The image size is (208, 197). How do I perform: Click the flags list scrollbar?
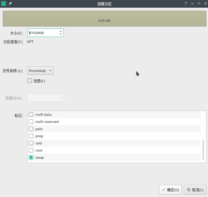click(x=203, y=150)
